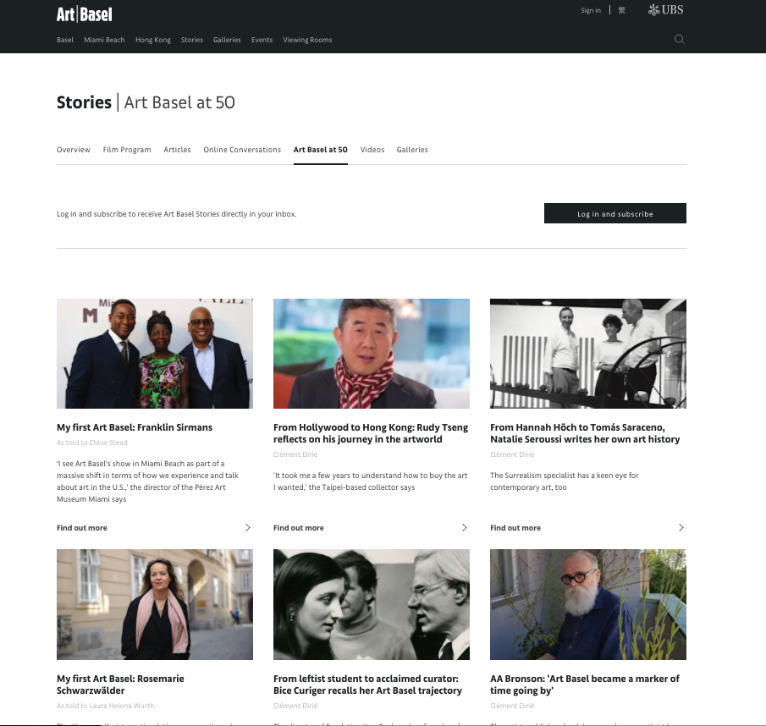Image resolution: width=766 pixels, height=726 pixels.
Task: Switch language with the Chinese character icon
Action: (621, 10)
